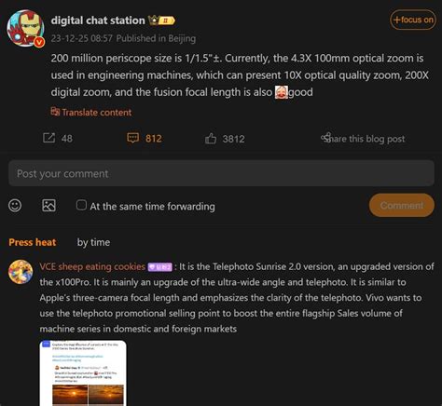Sort comments by time
442x406 pixels.
93,242
